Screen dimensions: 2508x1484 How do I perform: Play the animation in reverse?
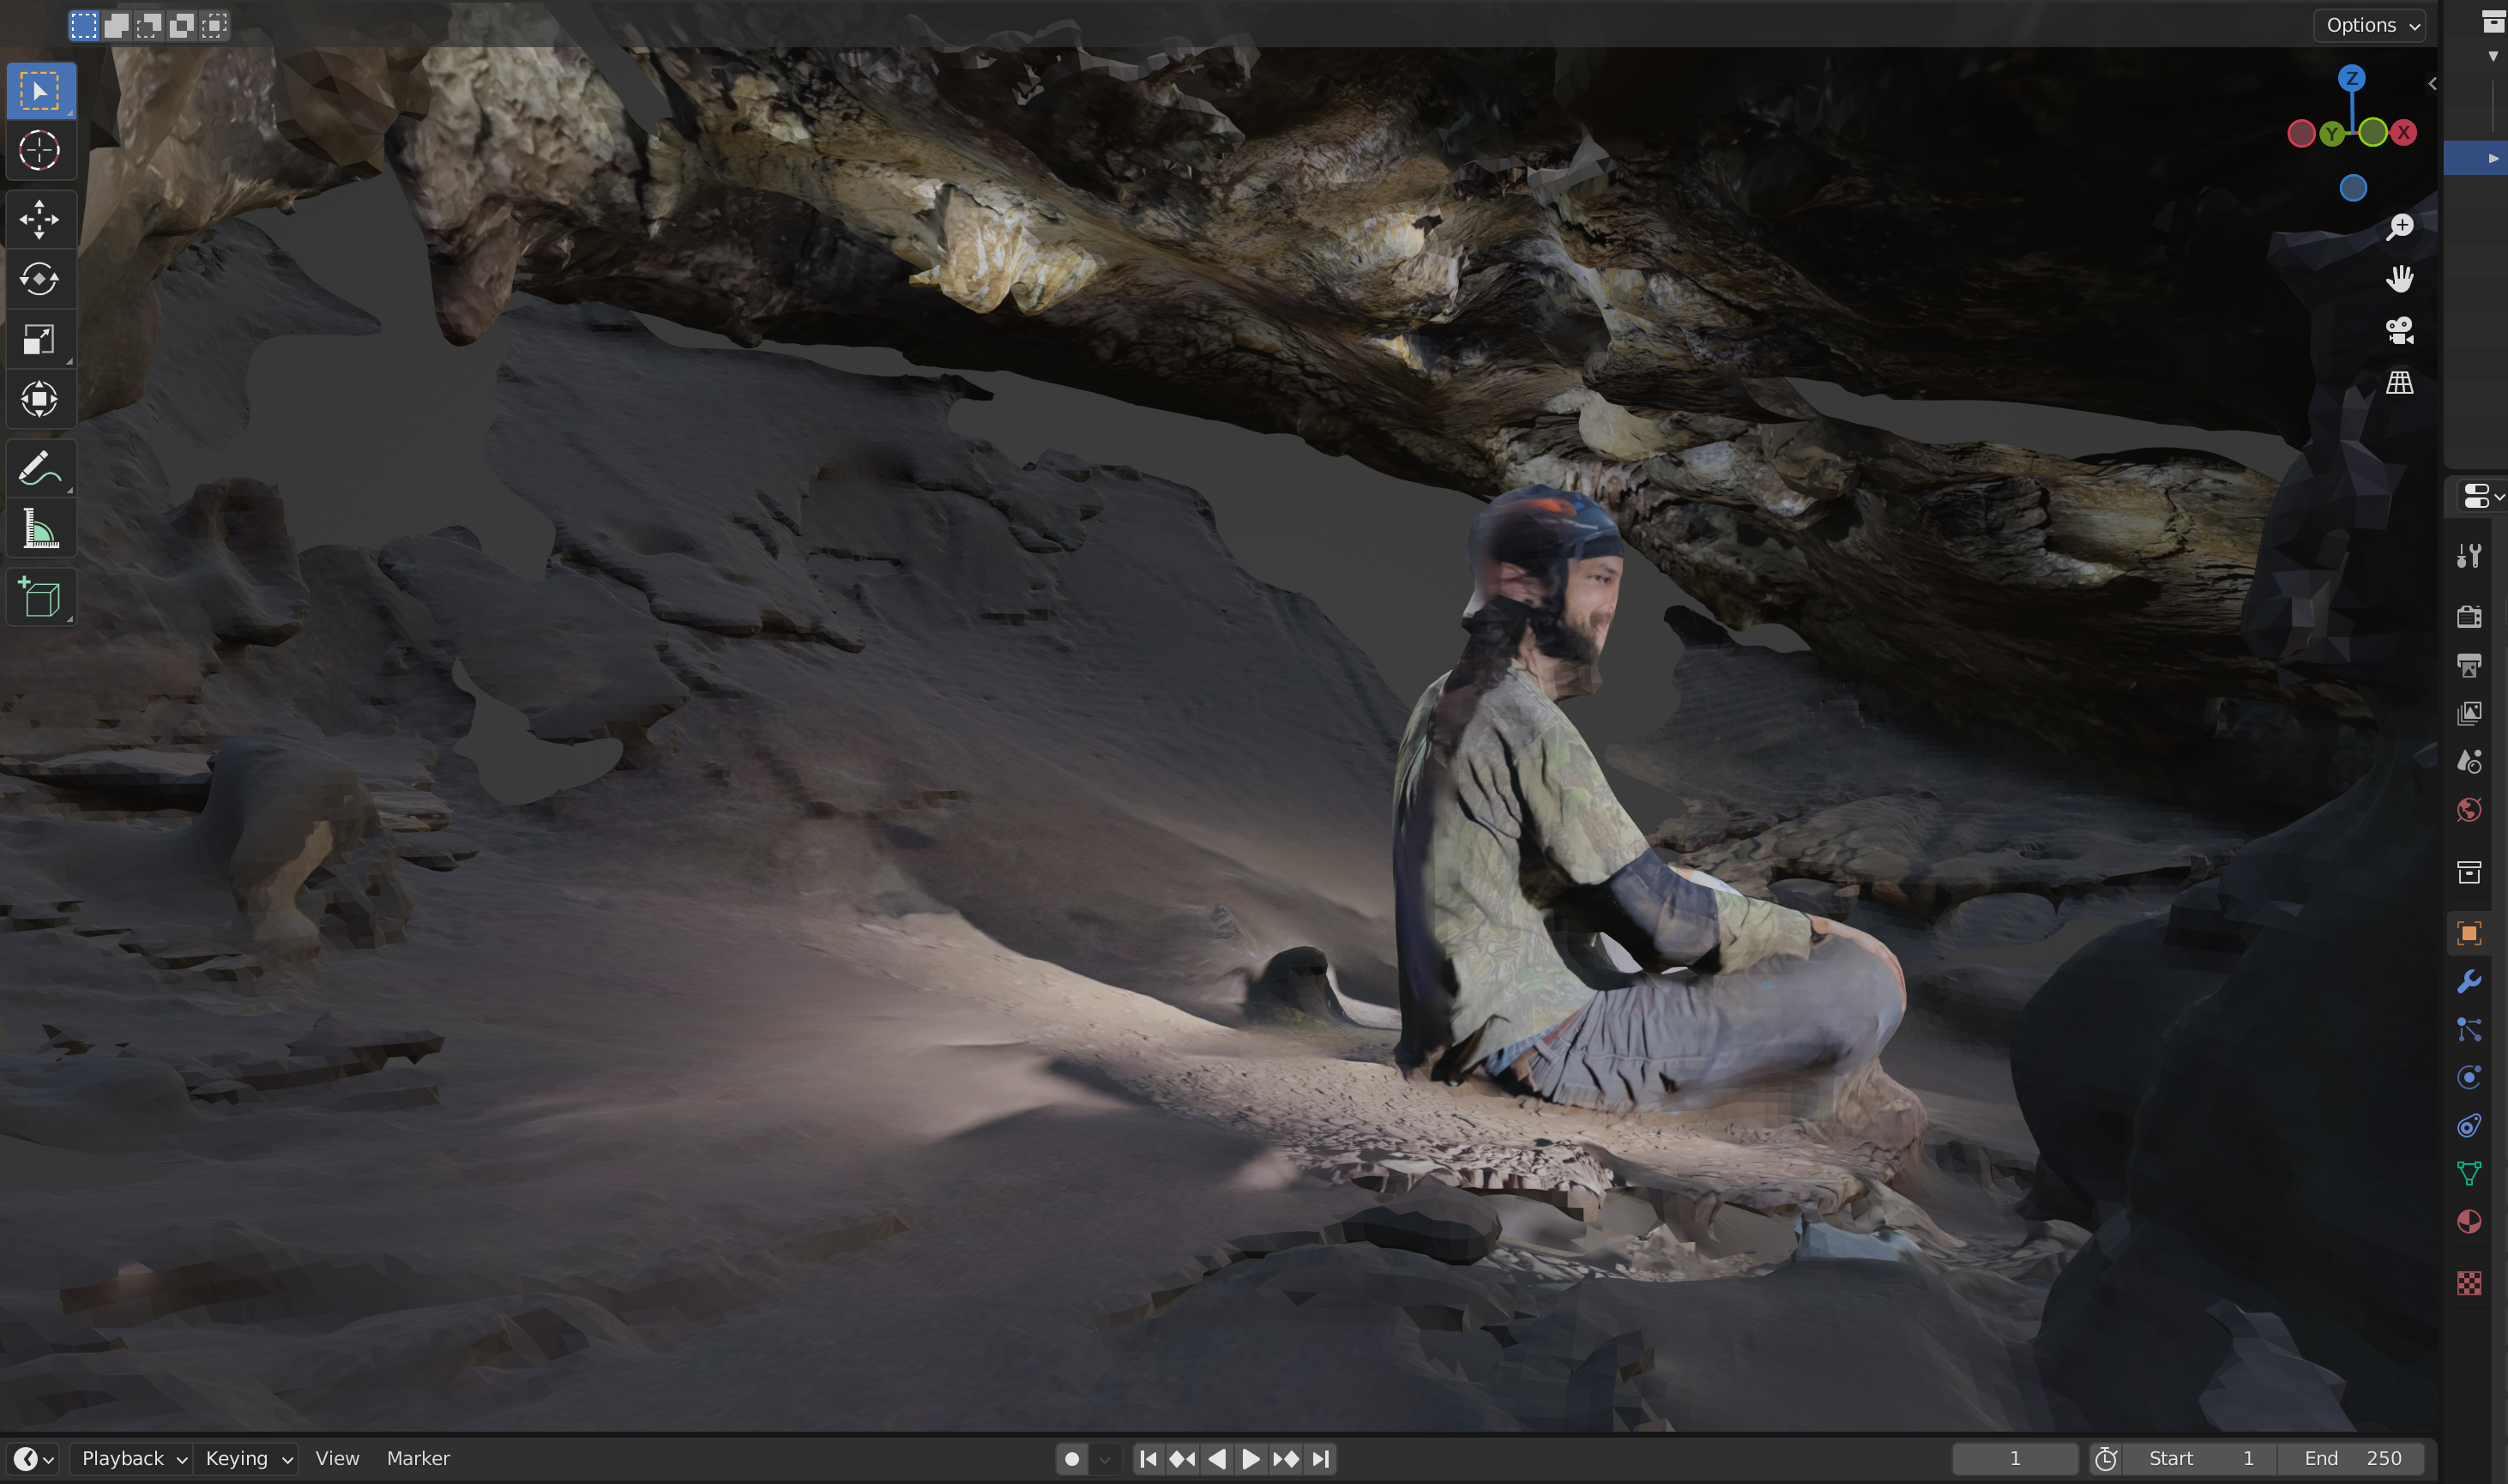[x=1216, y=1459]
